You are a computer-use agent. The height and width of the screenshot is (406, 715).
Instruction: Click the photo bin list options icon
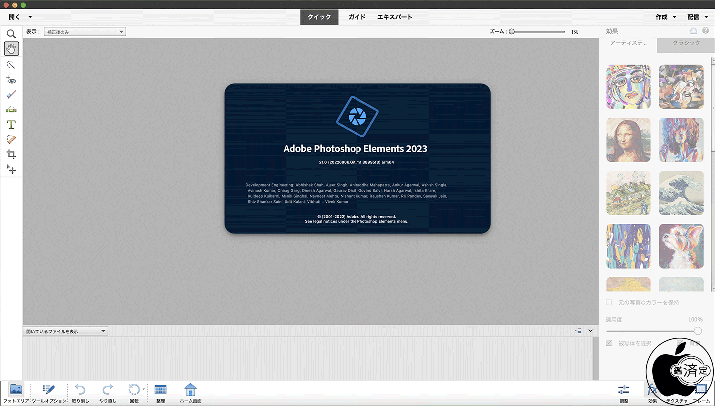click(x=578, y=331)
